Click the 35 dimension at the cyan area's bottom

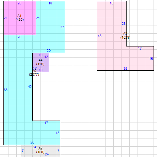(32, 143)
